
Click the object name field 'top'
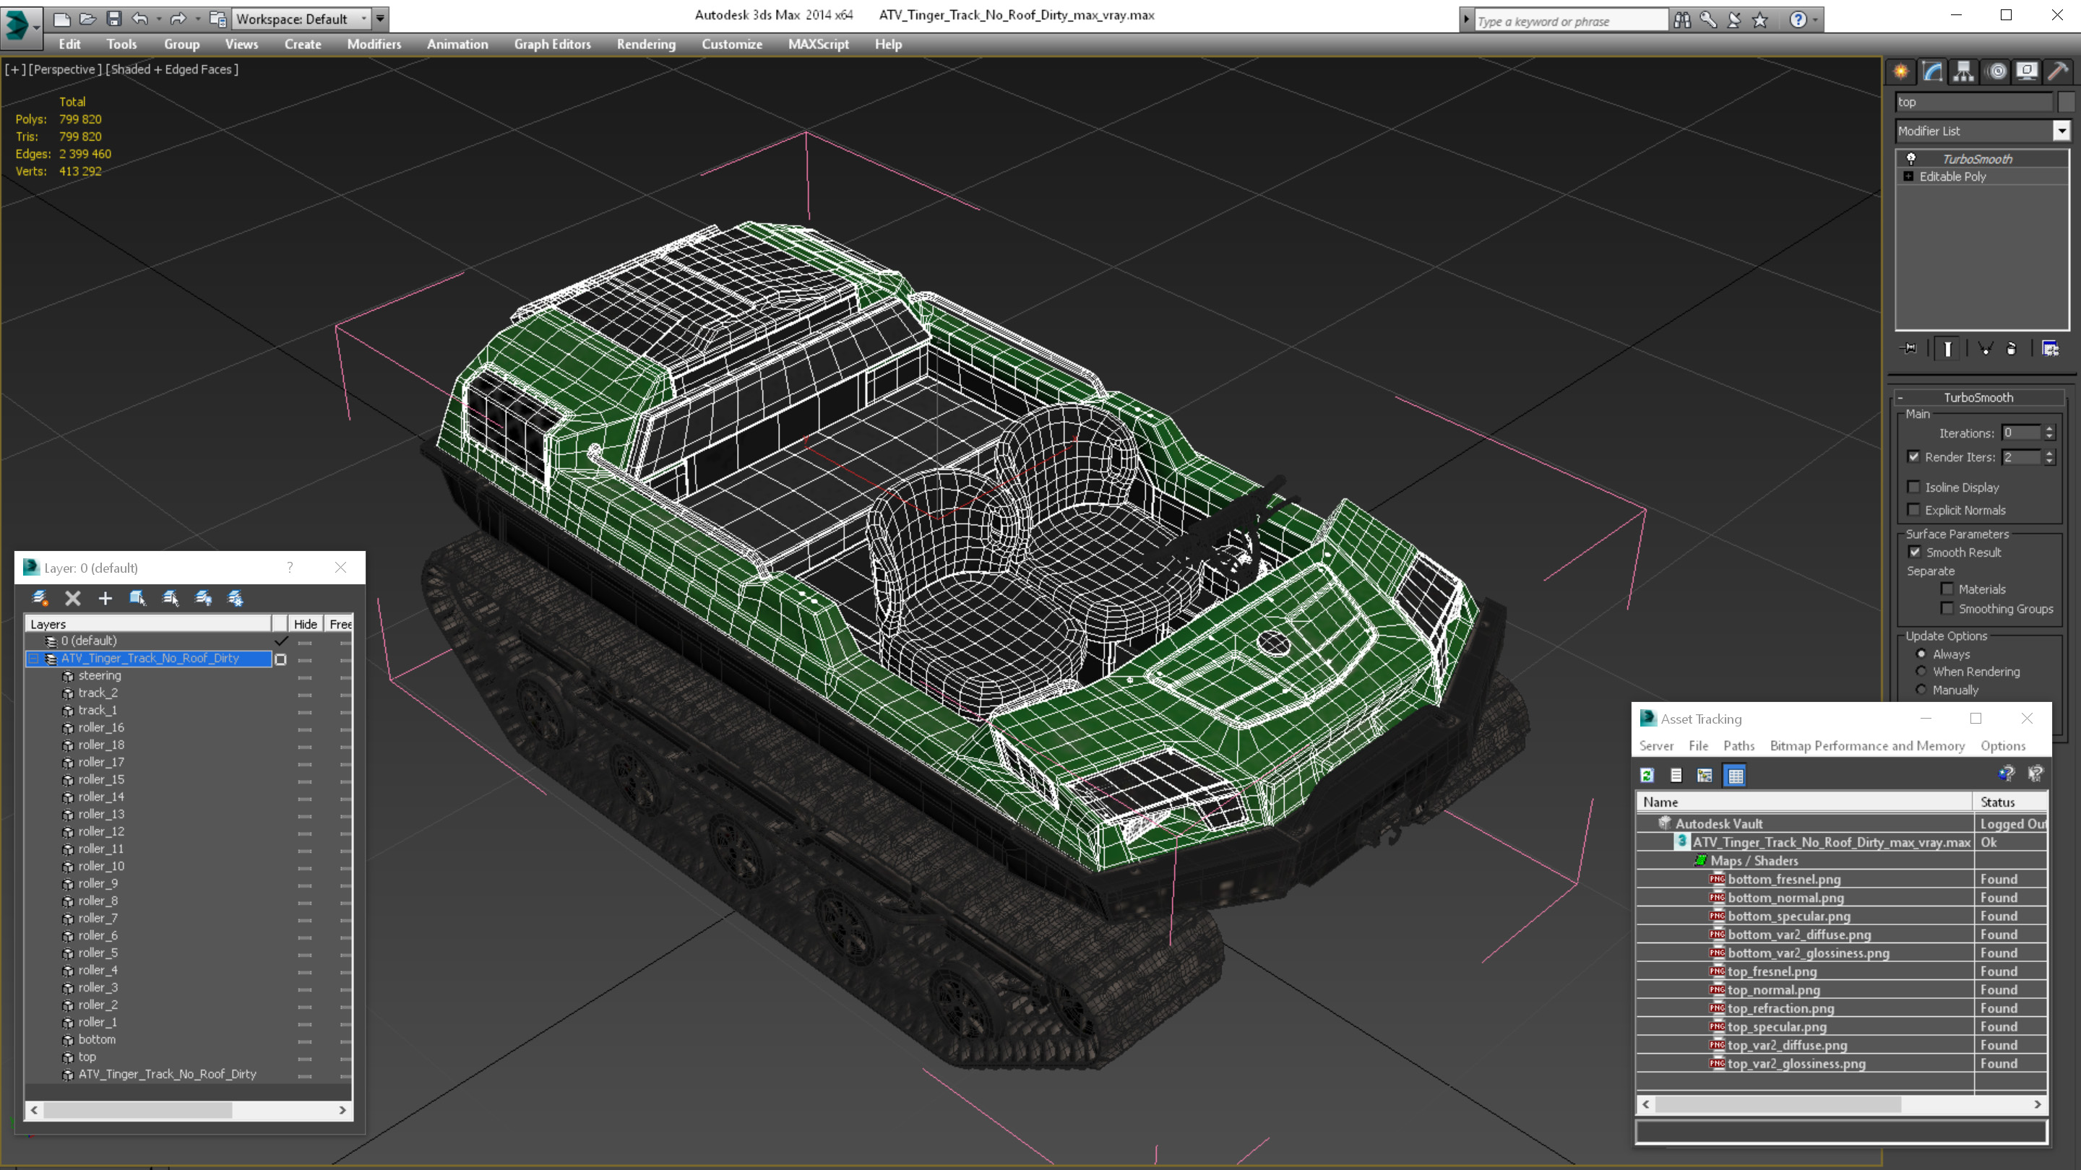coord(1973,102)
